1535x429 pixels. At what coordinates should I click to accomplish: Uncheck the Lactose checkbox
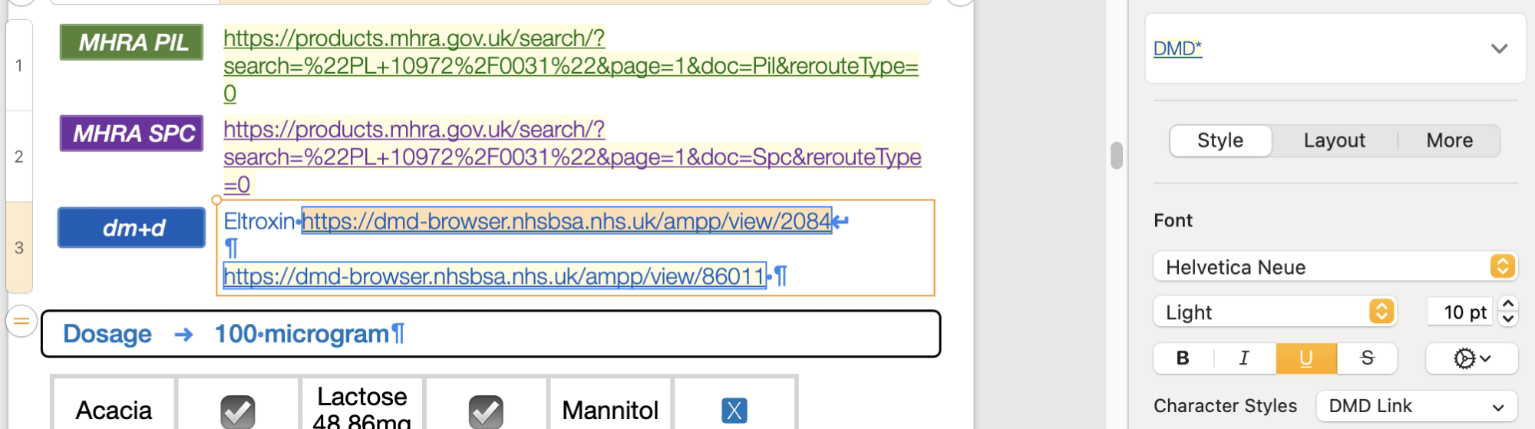(x=486, y=411)
